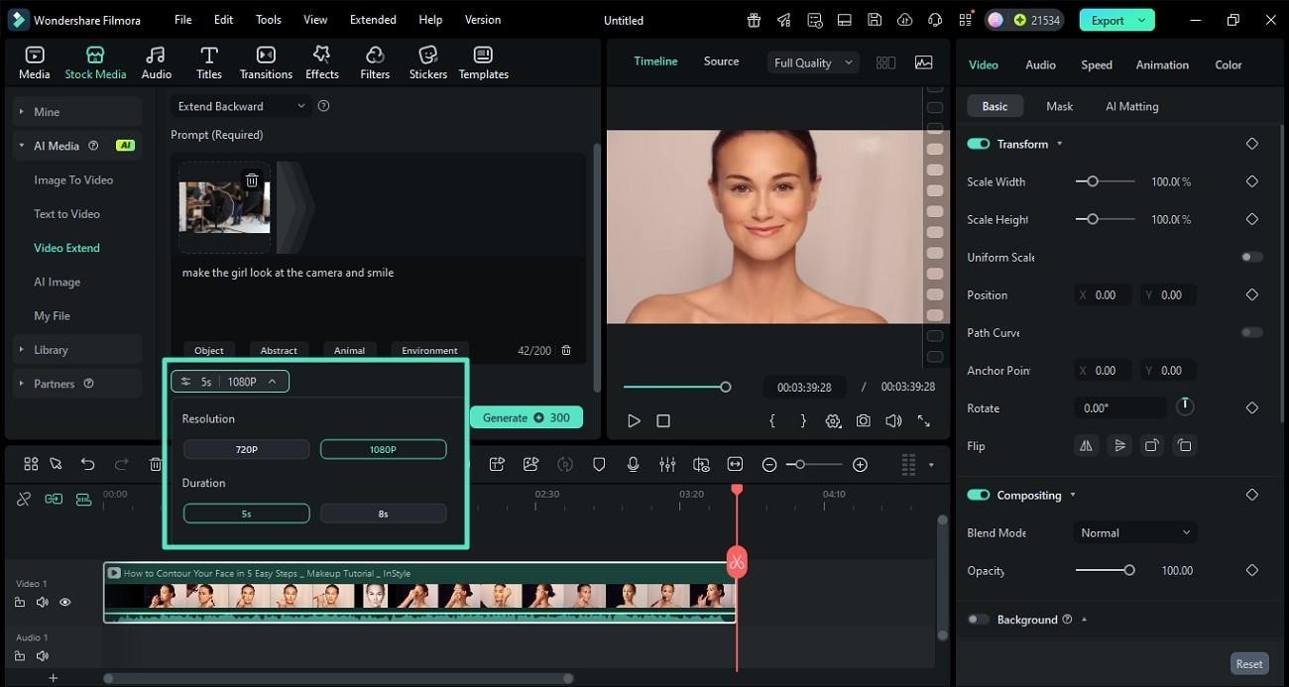Image resolution: width=1289 pixels, height=687 pixels.
Task: Enable the Background section toggle
Action: [977, 619]
